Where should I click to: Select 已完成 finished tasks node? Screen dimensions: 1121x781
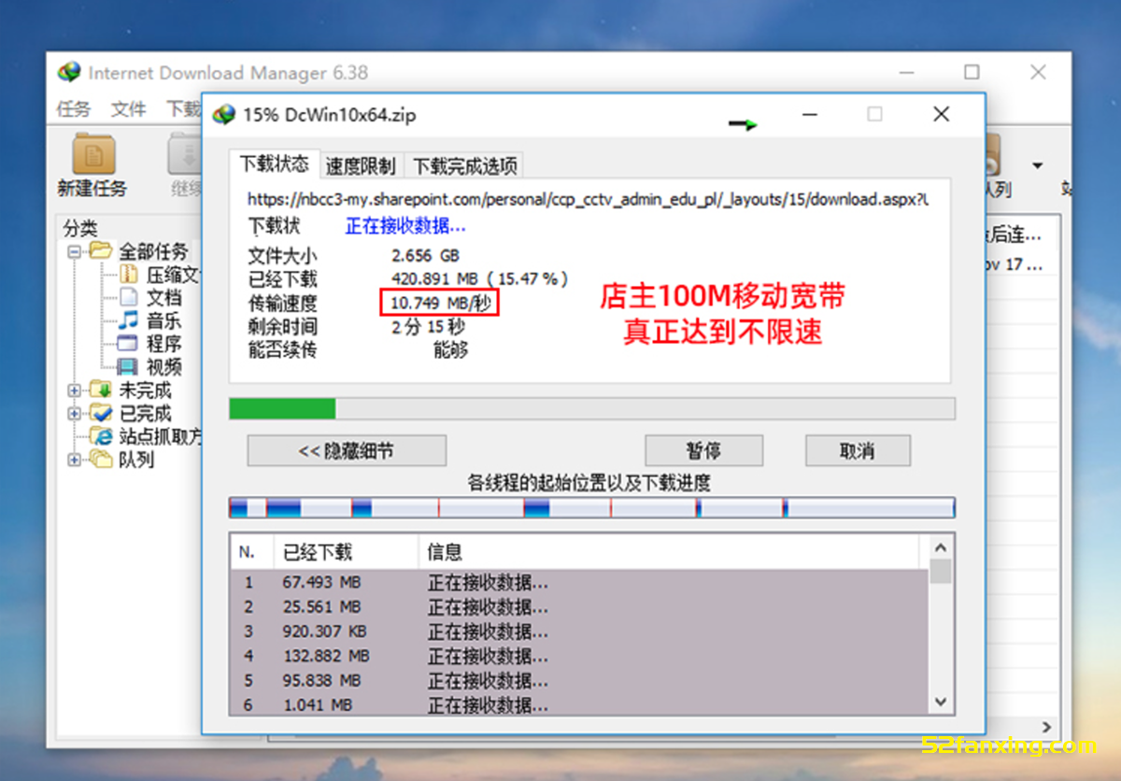point(145,413)
